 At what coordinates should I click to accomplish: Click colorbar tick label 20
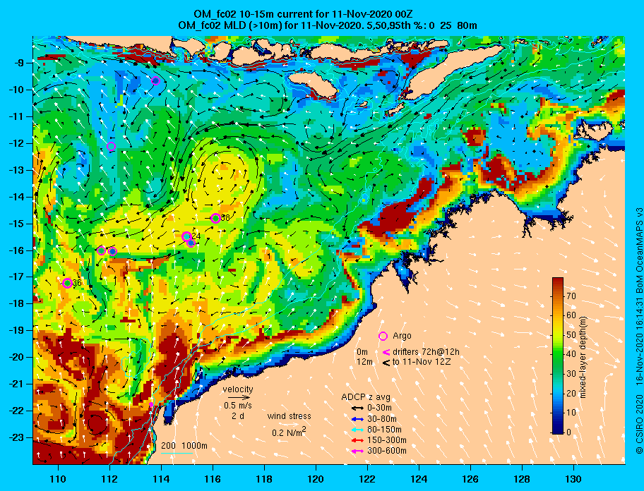tap(571, 394)
